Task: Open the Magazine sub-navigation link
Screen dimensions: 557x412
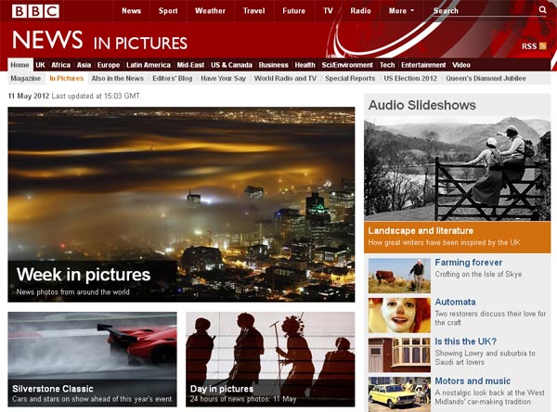Action: [x=26, y=78]
